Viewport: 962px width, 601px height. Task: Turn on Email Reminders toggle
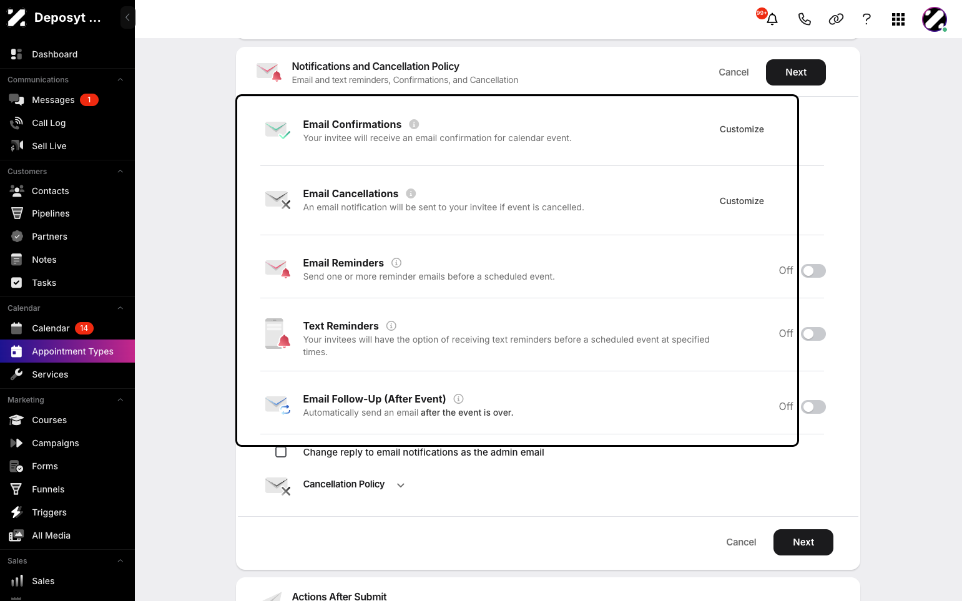point(813,271)
